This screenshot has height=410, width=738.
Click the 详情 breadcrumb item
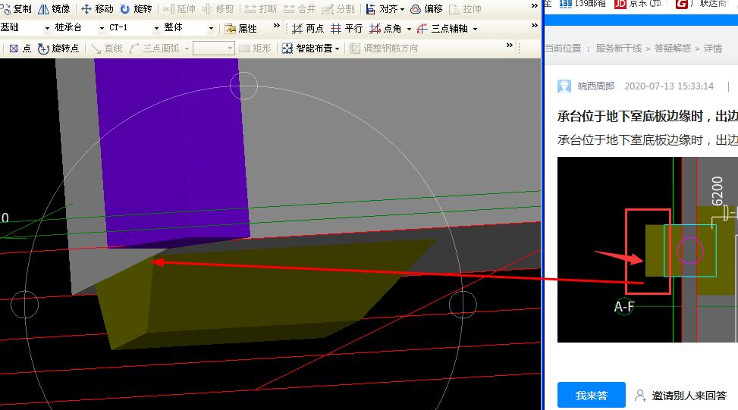pyautogui.click(x=712, y=49)
